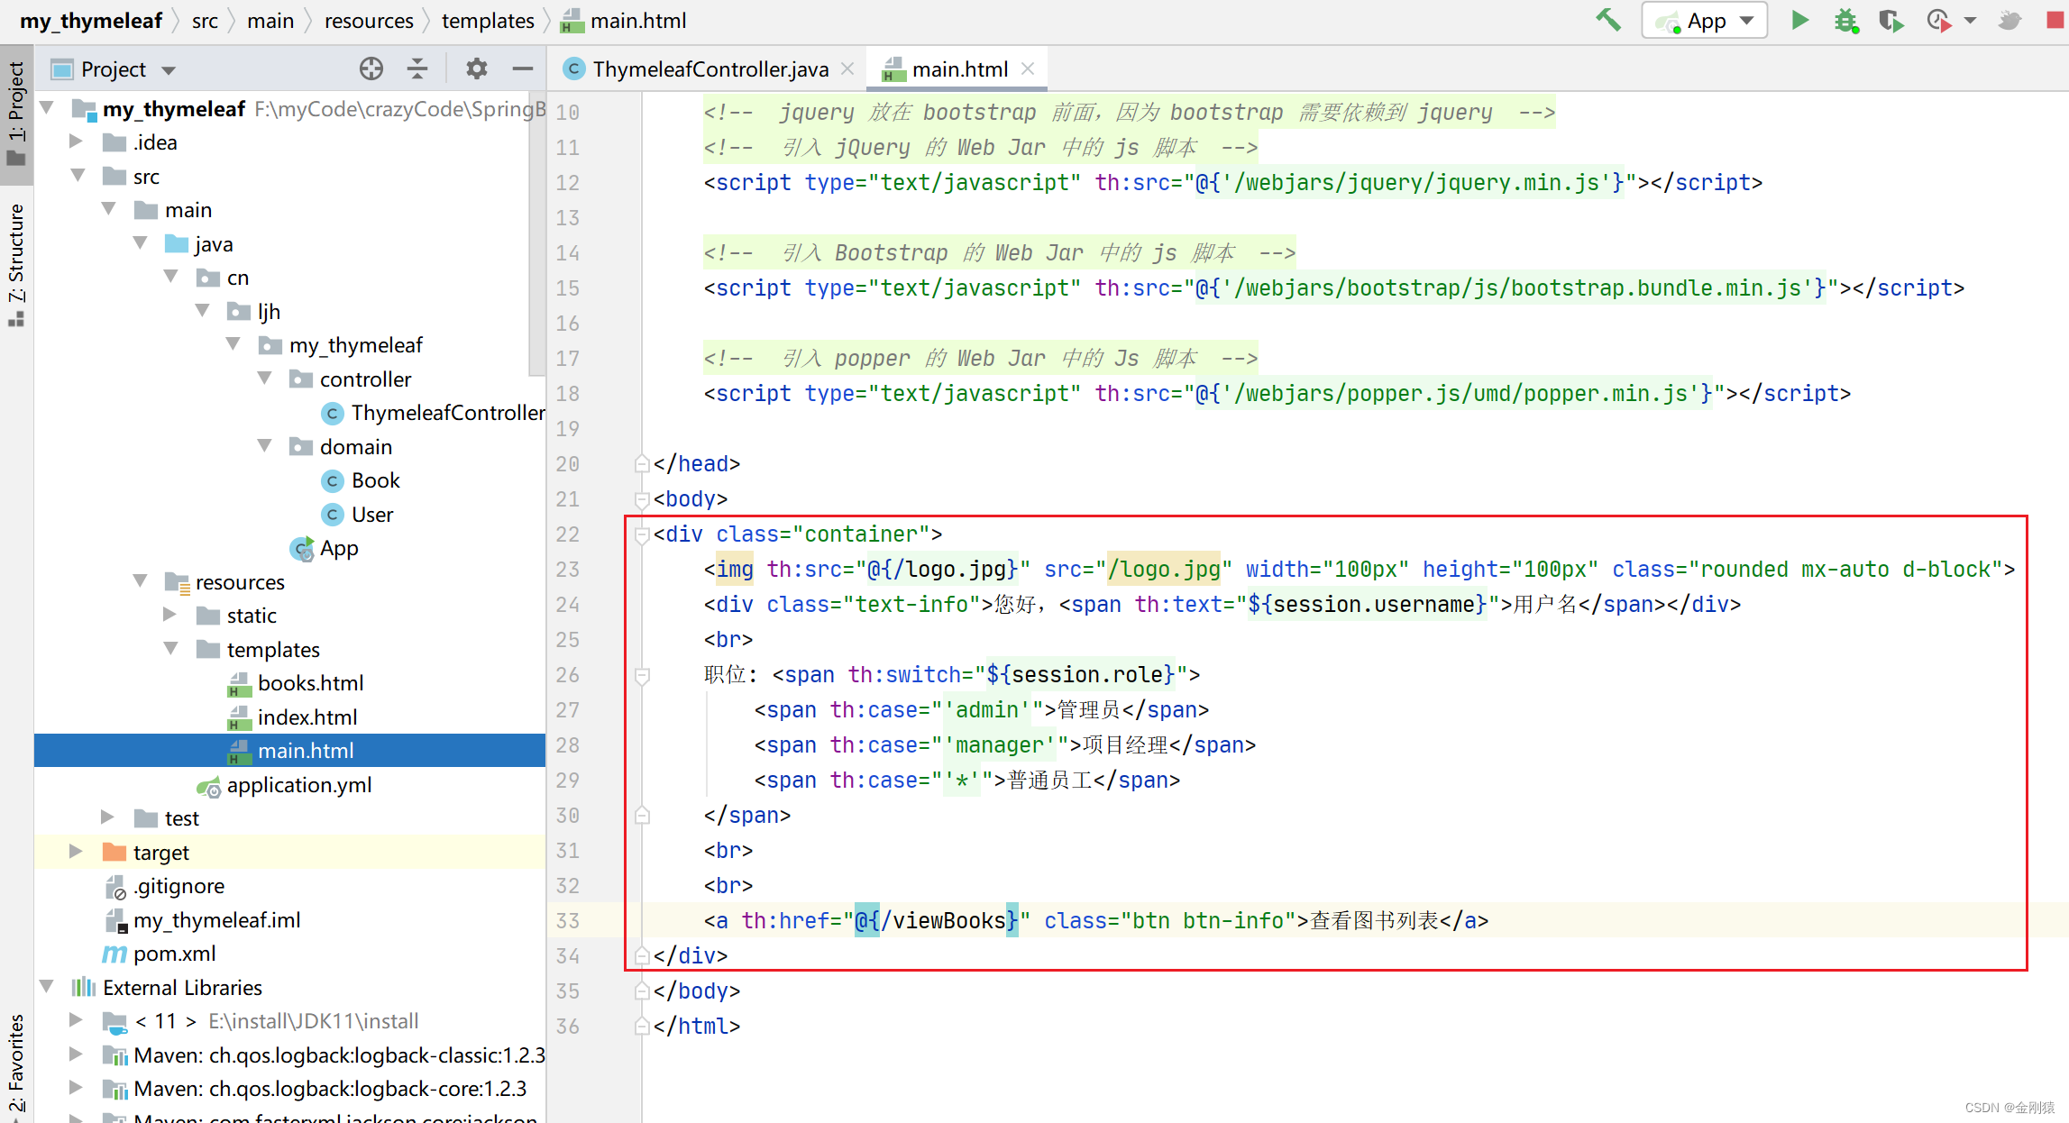Collapse the domain package
The width and height of the screenshot is (2069, 1123).
[265, 446]
